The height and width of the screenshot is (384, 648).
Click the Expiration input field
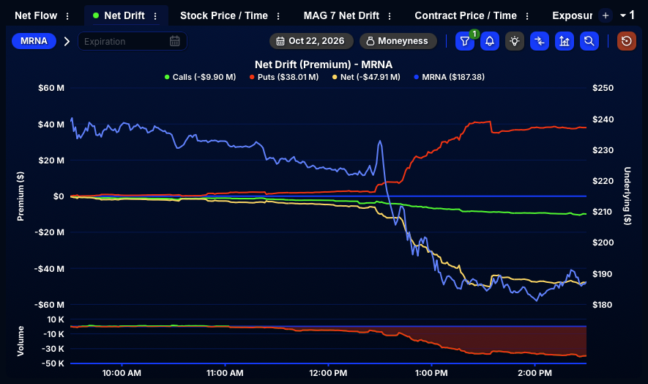point(133,41)
